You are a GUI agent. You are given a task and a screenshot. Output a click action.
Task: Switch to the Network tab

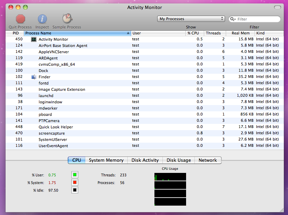click(x=208, y=160)
